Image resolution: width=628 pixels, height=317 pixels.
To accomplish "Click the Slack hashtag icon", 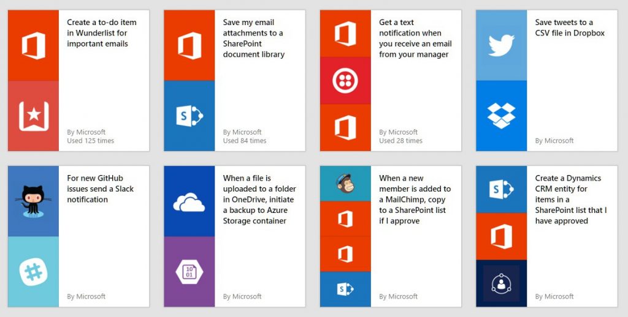I will (x=33, y=272).
